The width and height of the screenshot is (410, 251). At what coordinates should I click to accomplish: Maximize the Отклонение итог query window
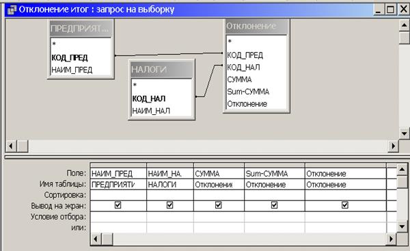[390, 10]
